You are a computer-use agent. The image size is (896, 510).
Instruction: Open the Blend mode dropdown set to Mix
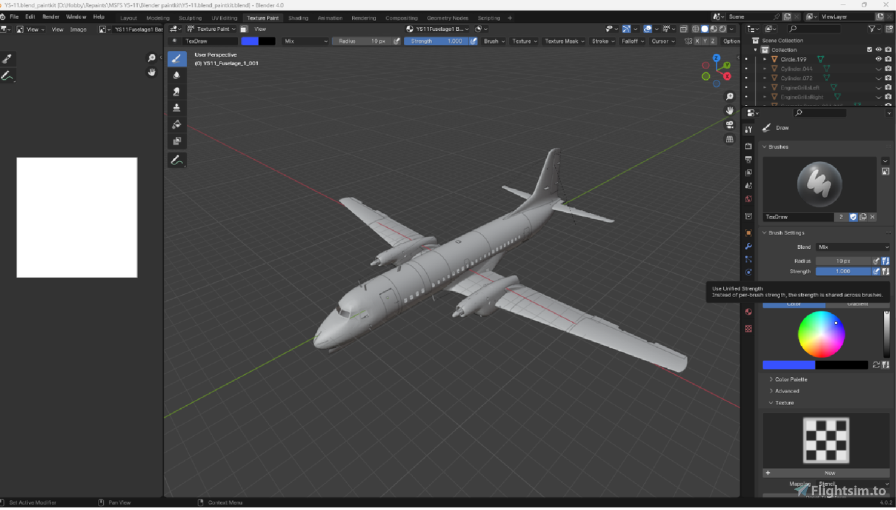click(x=853, y=247)
